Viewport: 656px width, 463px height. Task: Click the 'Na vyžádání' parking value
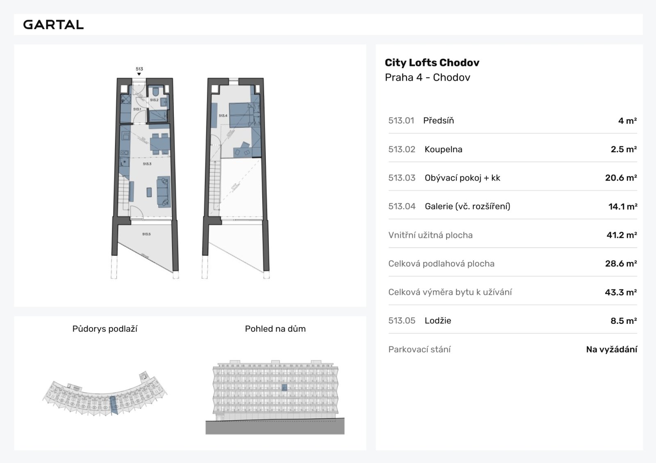[x=612, y=349]
